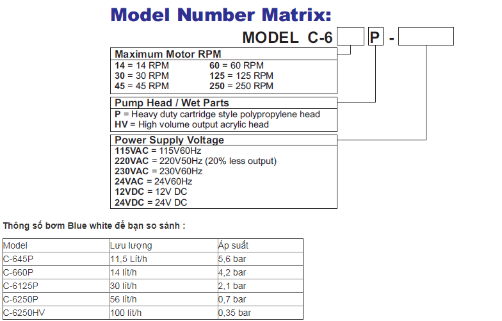Click the 'Áp suất' column header cell
502x321 pixels.
tap(260, 245)
